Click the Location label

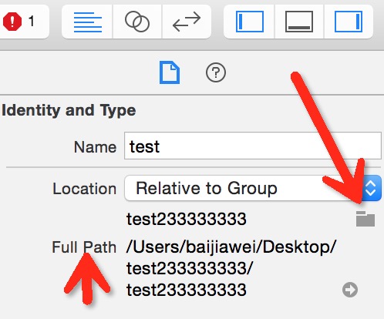point(84,189)
